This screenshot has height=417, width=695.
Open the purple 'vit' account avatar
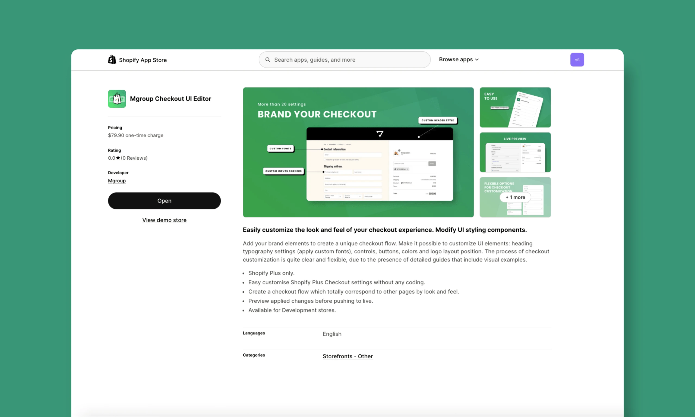point(577,59)
